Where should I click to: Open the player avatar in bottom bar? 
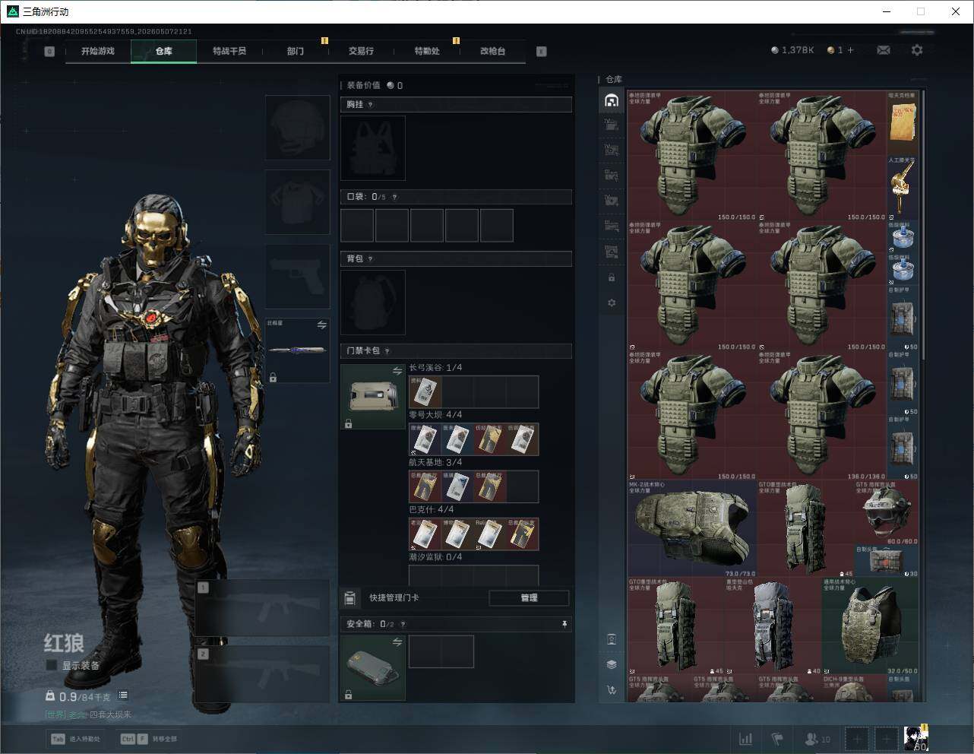click(915, 737)
